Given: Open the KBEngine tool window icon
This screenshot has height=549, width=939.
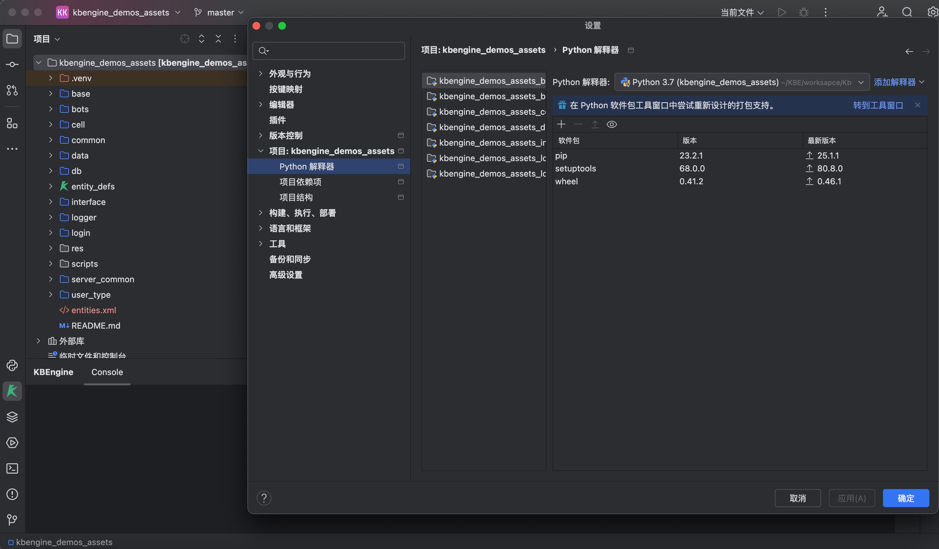Looking at the screenshot, I should point(12,391).
